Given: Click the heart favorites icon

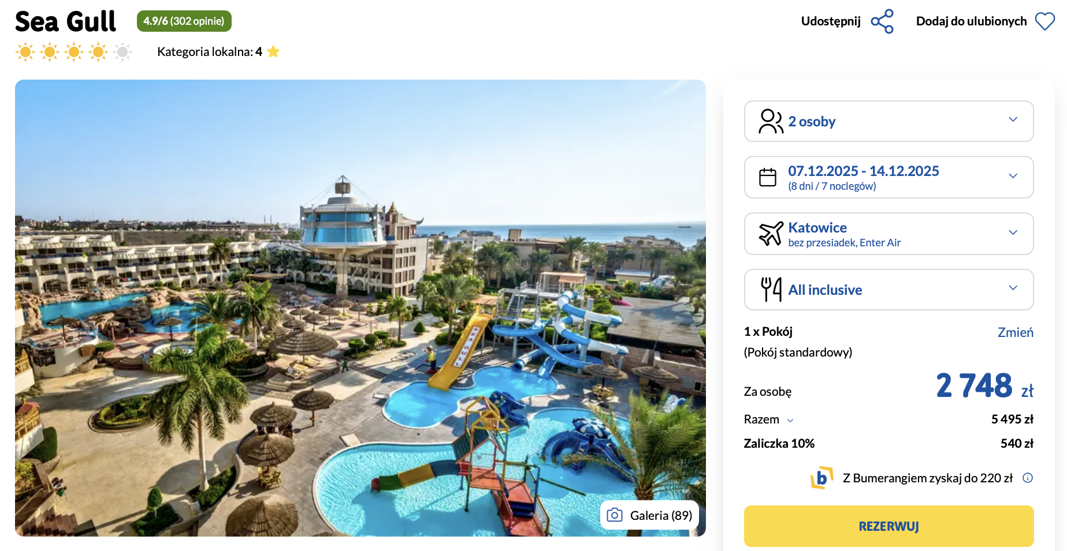Looking at the screenshot, I should [1044, 21].
